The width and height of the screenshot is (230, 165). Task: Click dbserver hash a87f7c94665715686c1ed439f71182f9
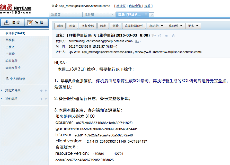(104, 123)
